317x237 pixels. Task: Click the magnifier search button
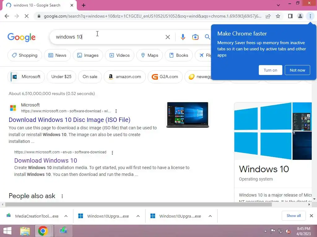coord(207,37)
